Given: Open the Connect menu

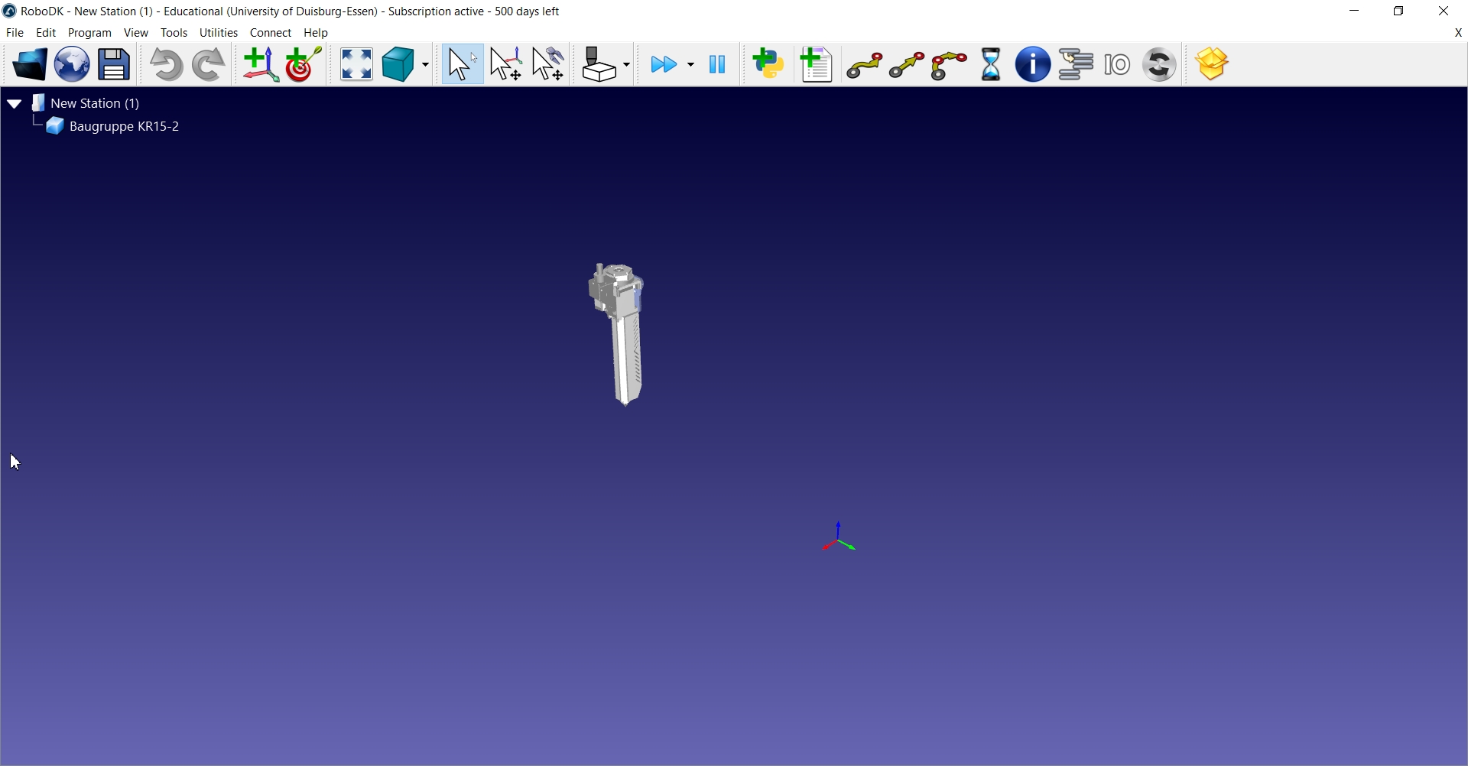Looking at the screenshot, I should [271, 33].
